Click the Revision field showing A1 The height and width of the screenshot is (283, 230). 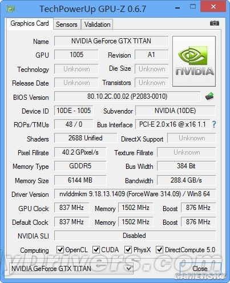pos(151,55)
